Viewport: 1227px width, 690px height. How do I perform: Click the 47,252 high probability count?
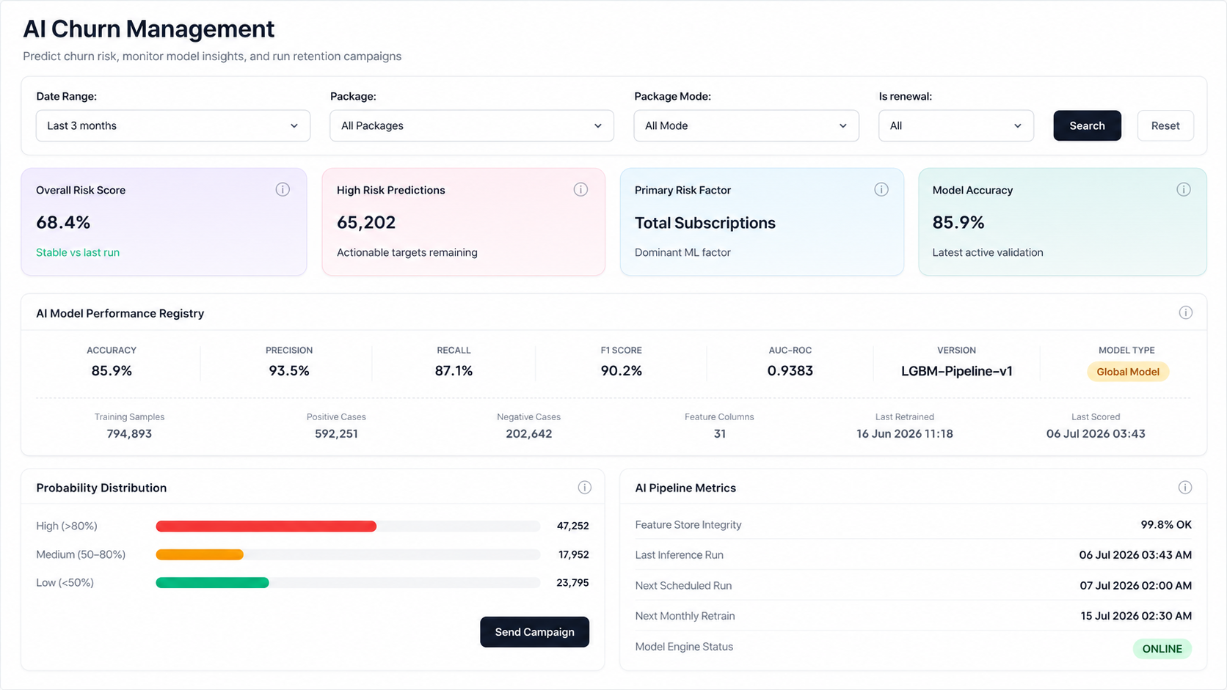pyautogui.click(x=573, y=526)
